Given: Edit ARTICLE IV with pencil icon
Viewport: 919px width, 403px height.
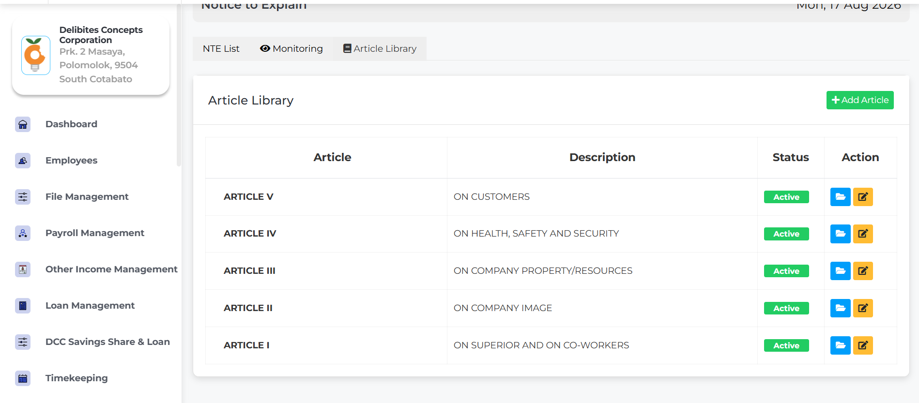Looking at the screenshot, I should [x=863, y=234].
